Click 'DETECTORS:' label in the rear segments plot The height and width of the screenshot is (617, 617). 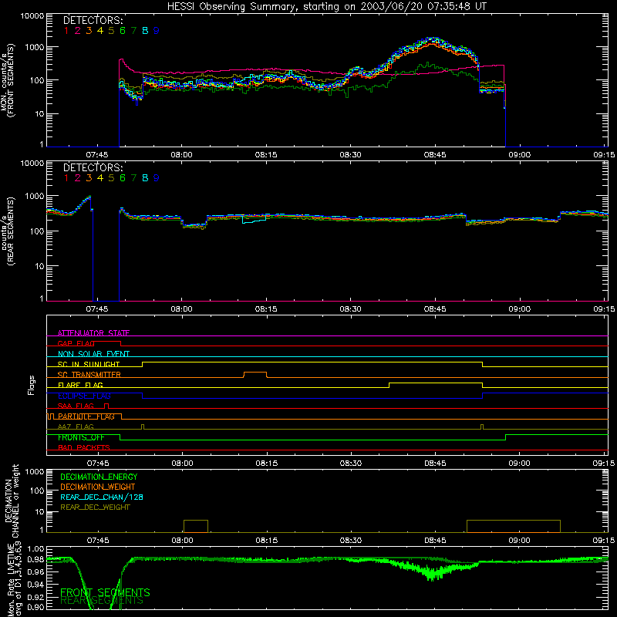pos(93,167)
